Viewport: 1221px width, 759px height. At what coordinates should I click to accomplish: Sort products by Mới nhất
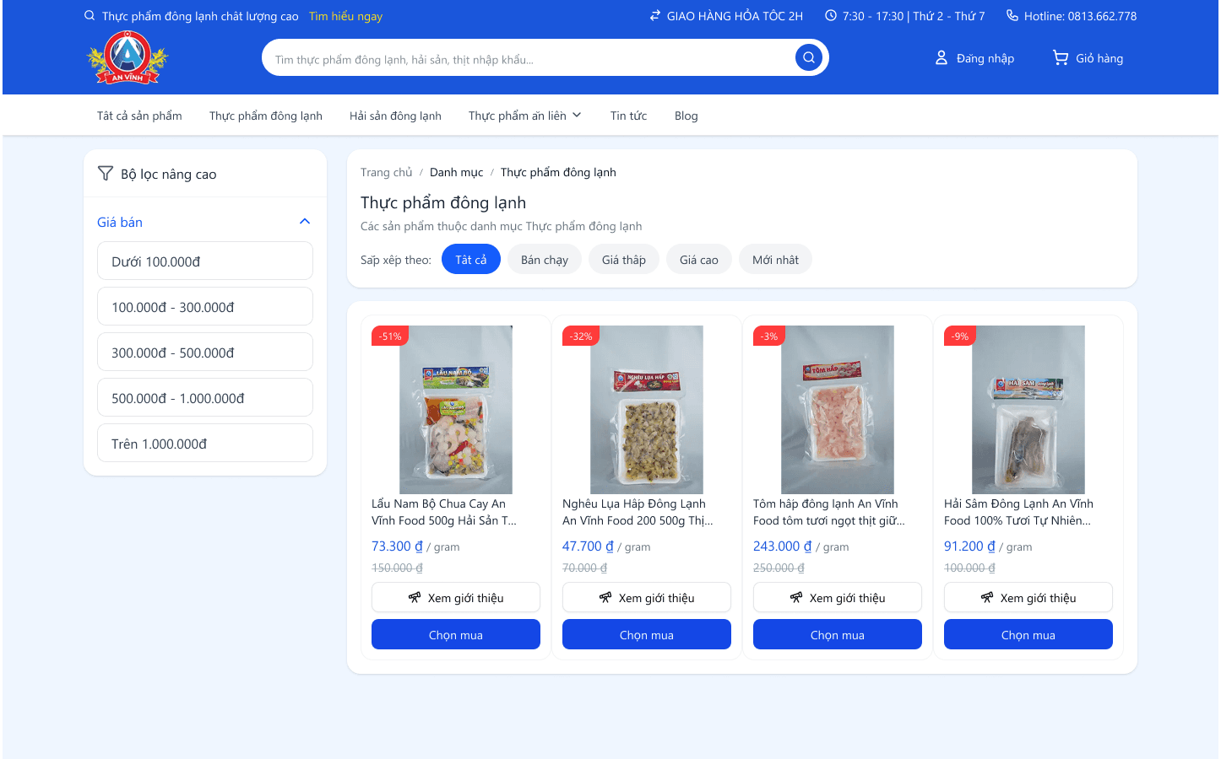tap(776, 259)
